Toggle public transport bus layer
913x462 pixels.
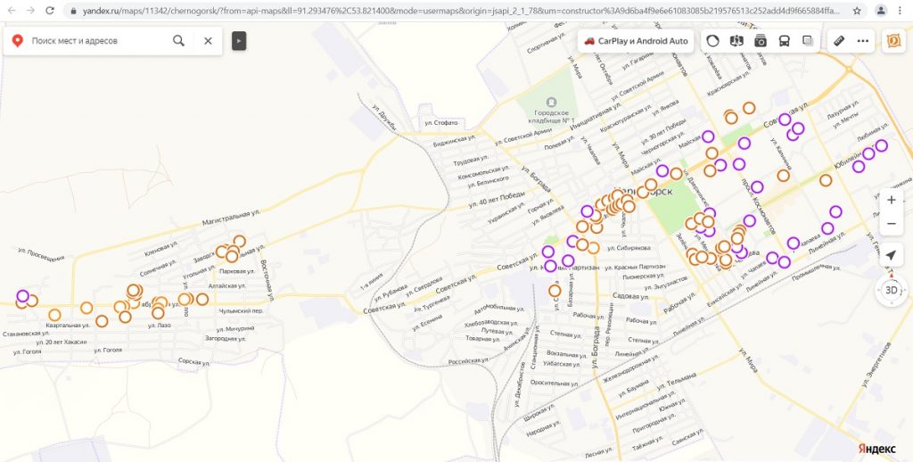784,41
